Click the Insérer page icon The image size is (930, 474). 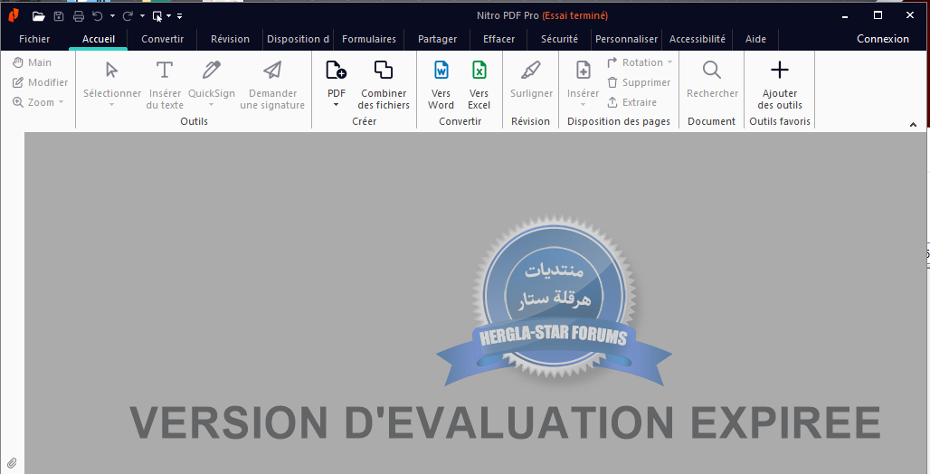pos(583,70)
